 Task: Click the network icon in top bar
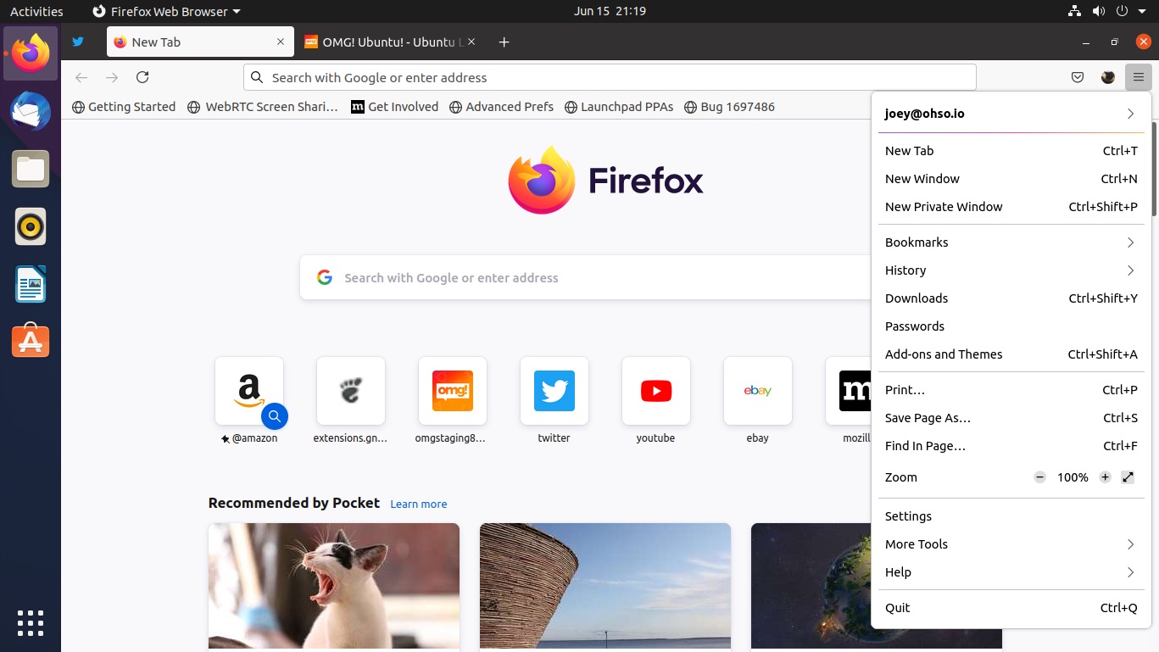click(x=1074, y=11)
